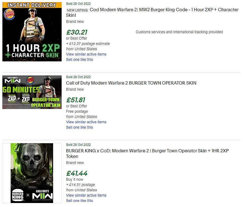Screen dimensions: 243x207
Task: Open 'Call of Duty Modern Warfare 2 BURGER TOWN OPERATOR SKIN' title
Action: pyautogui.click(x=131, y=83)
